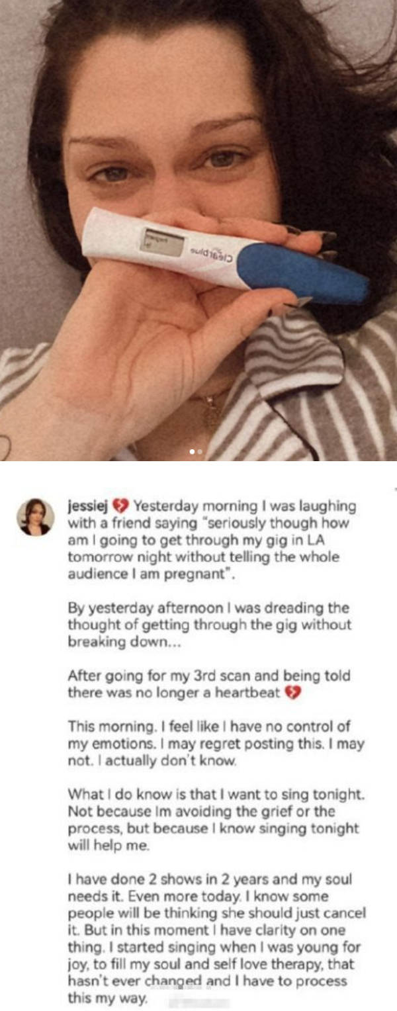Select the 'What I do know' paragraph

(x=214, y=820)
